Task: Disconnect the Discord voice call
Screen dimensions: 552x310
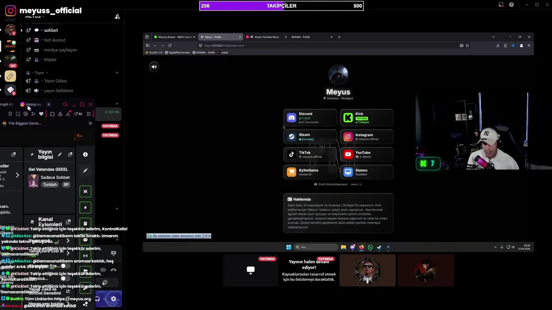Action: click(x=113, y=270)
